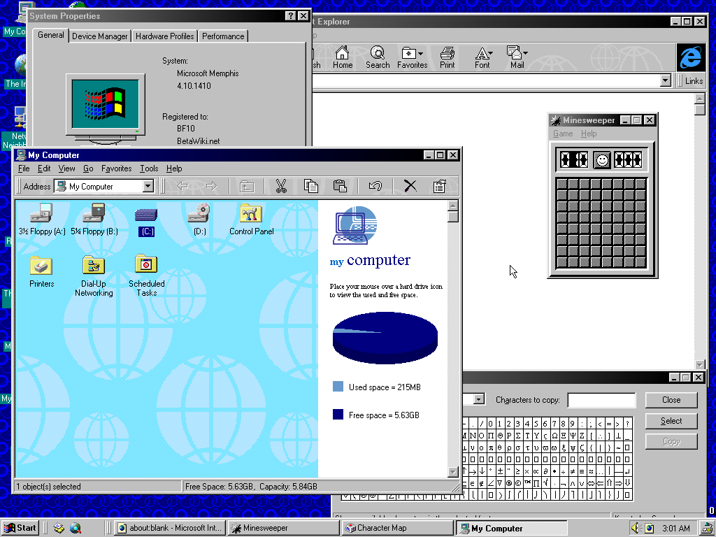Click the Cut scissors icon in My Computer toolbar
Image resolution: width=716 pixels, height=537 pixels.
click(281, 186)
